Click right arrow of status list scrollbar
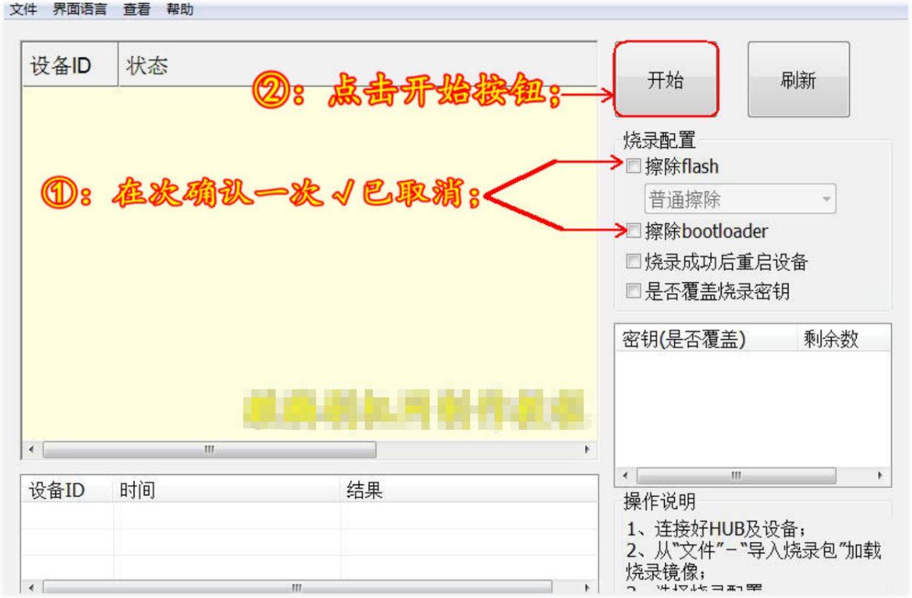This screenshot has height=598, width=912. coord(587,450)
